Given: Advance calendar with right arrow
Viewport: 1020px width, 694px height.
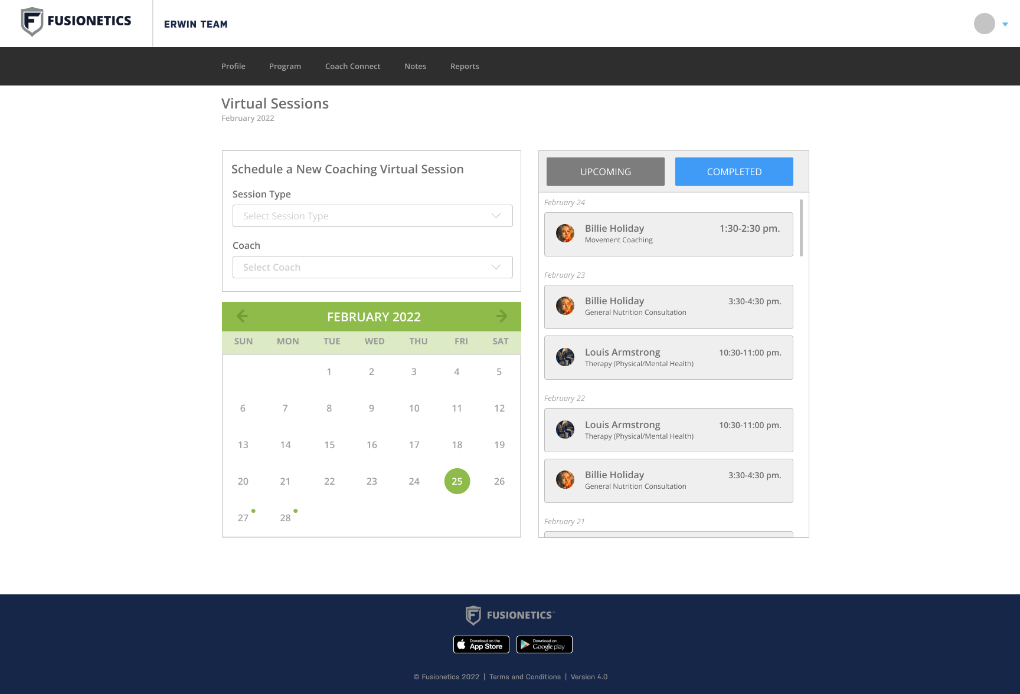Looking at the screenshot, I should (501, 317).
